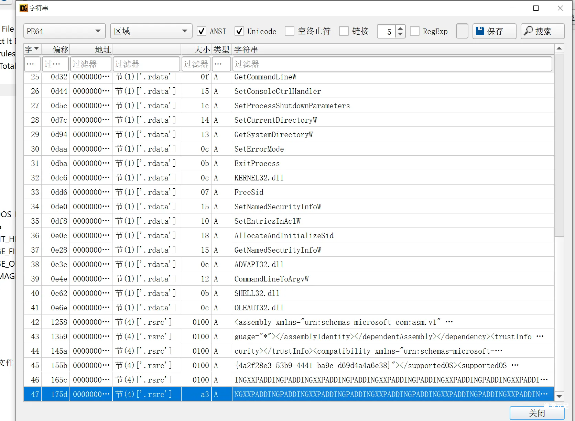Select the KERNEL32.dll string row
This screenshot has width=575, height=421.
point(259,178)
